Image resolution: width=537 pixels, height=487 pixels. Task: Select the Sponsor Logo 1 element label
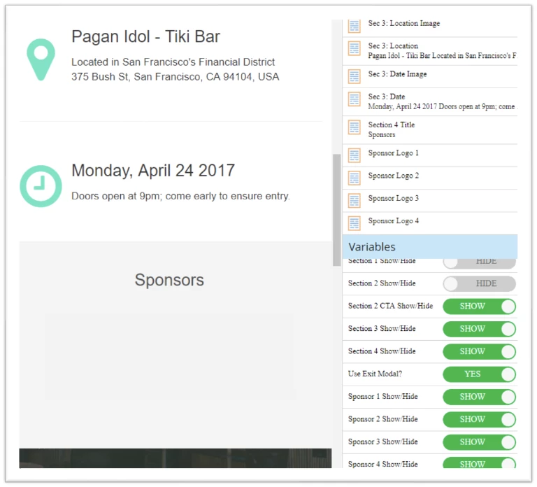point(393,153)
